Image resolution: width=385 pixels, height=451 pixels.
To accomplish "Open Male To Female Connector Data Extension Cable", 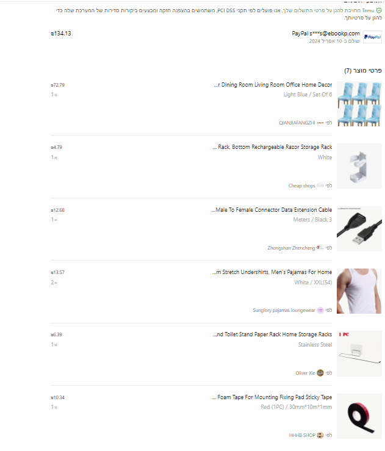I will tap(272, 210).
